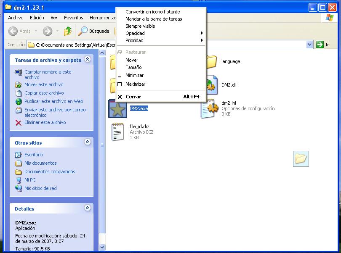The width and height of the screenshot is (341, 253).
Task: Select the dm2.ini configuration file icon
Action: 209,108
